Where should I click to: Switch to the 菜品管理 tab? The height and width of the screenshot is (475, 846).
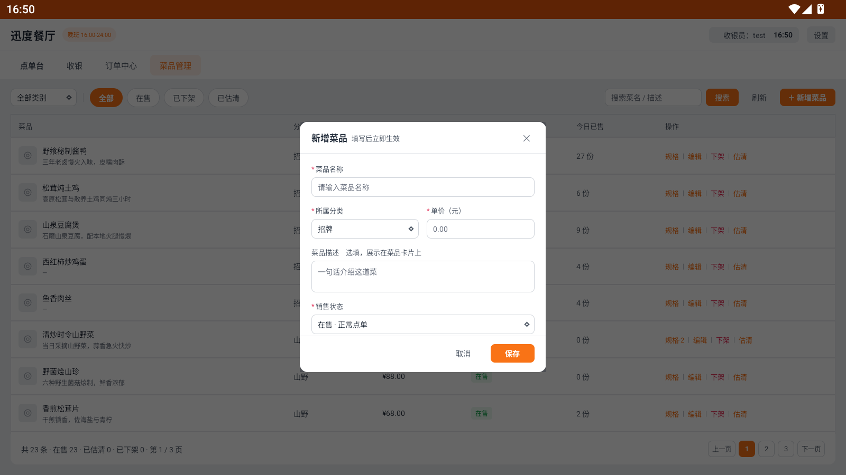[x=176, y=66]
